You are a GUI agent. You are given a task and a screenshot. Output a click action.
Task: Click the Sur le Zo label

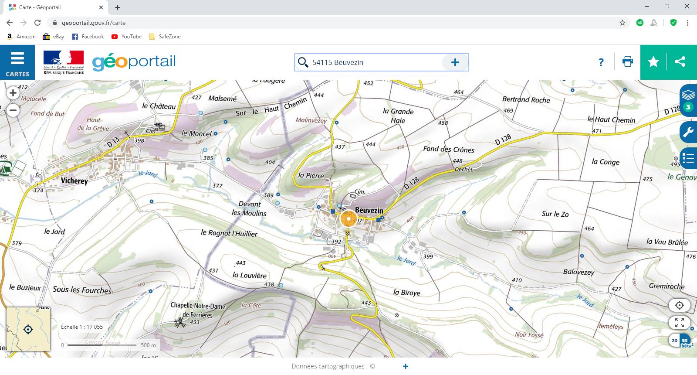(x=555, y=214)
